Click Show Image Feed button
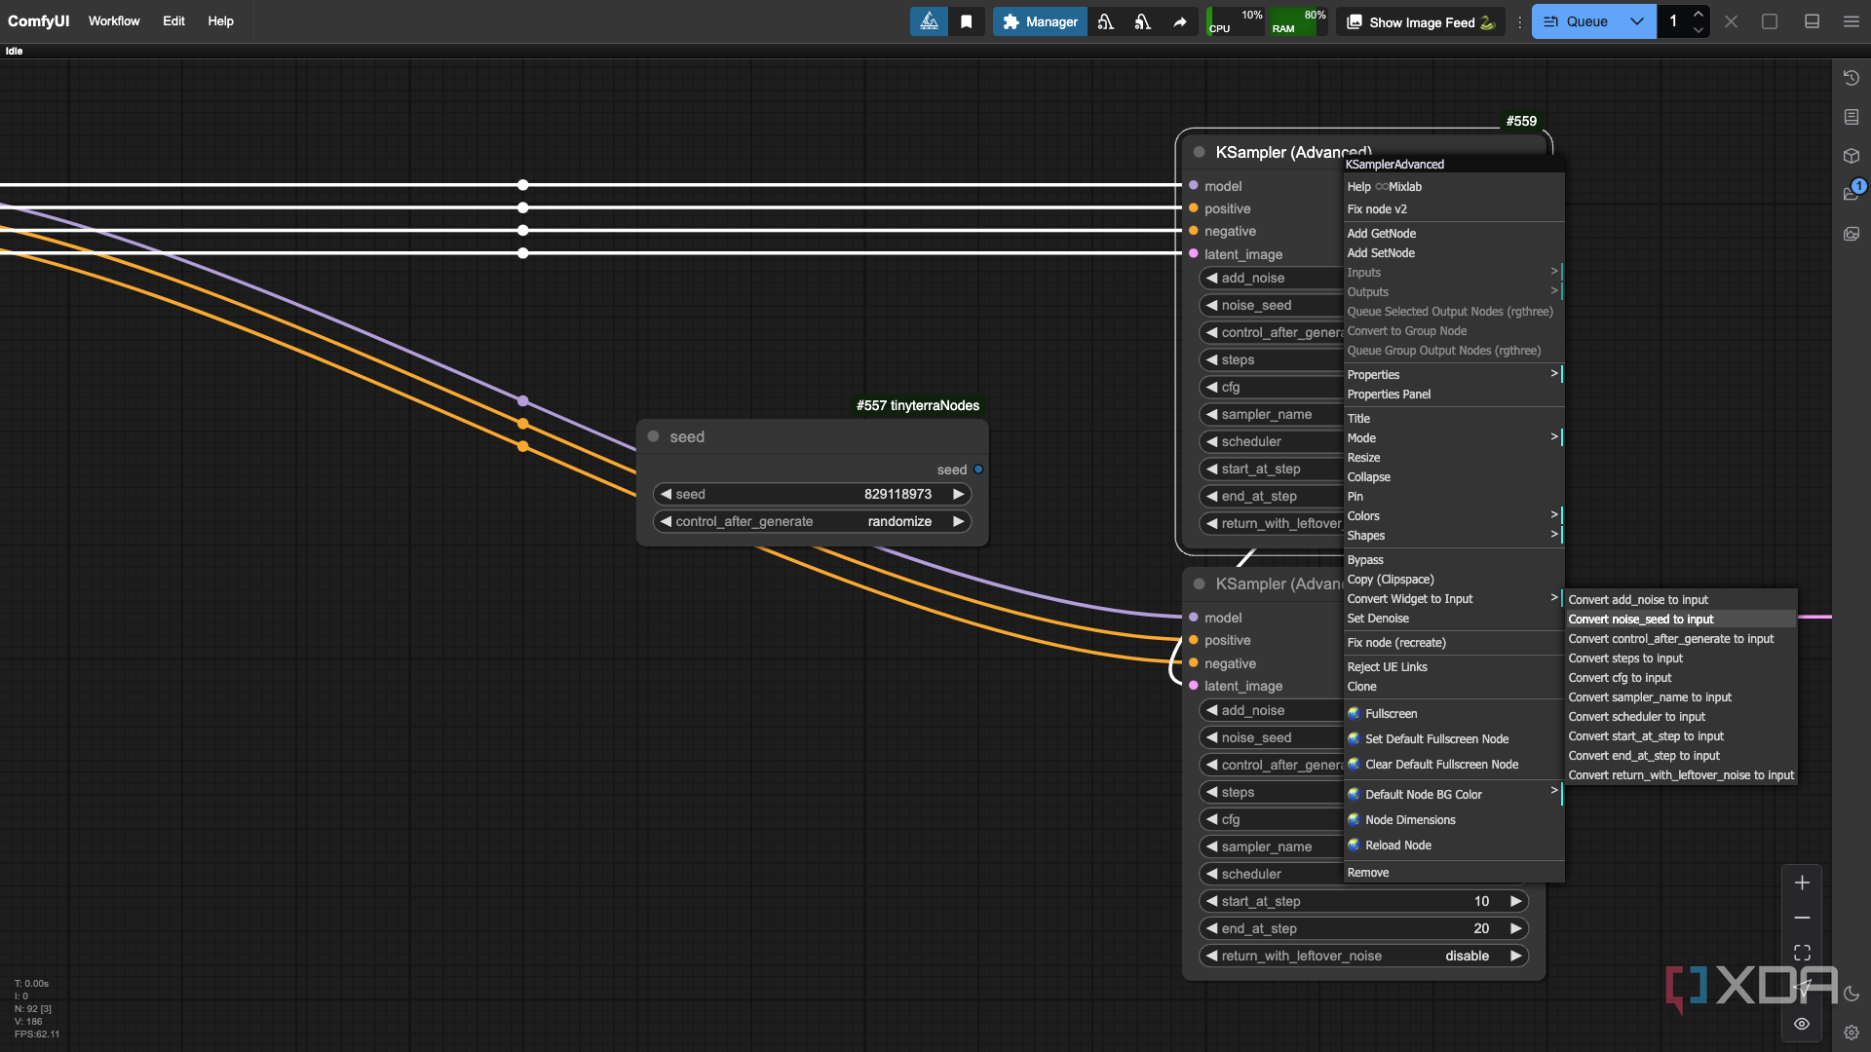Image resolution: width=1871 pixels, height=1052 pixels. (x=1421, y=21)
